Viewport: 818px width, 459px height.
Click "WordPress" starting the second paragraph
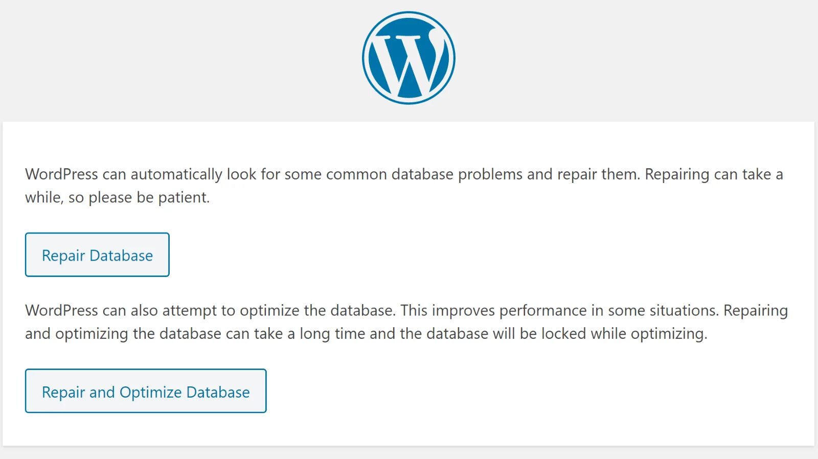pyautogui.click(x=61, y=311)
